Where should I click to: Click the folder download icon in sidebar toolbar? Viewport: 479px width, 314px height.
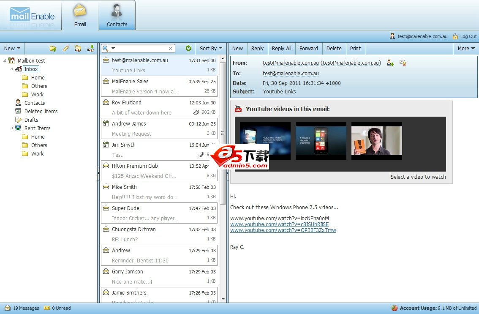pyautogui.click(x=90, y=49)
